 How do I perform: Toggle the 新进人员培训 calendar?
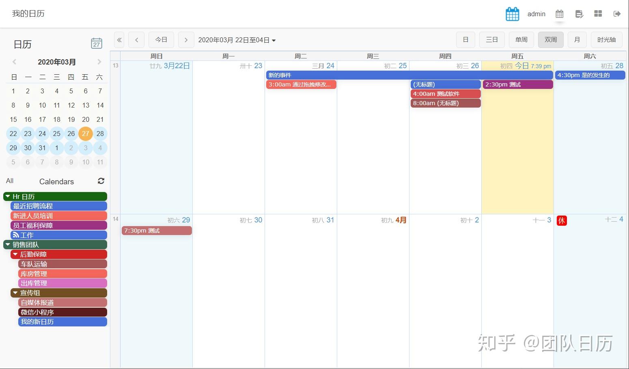[x=59, y=216]
